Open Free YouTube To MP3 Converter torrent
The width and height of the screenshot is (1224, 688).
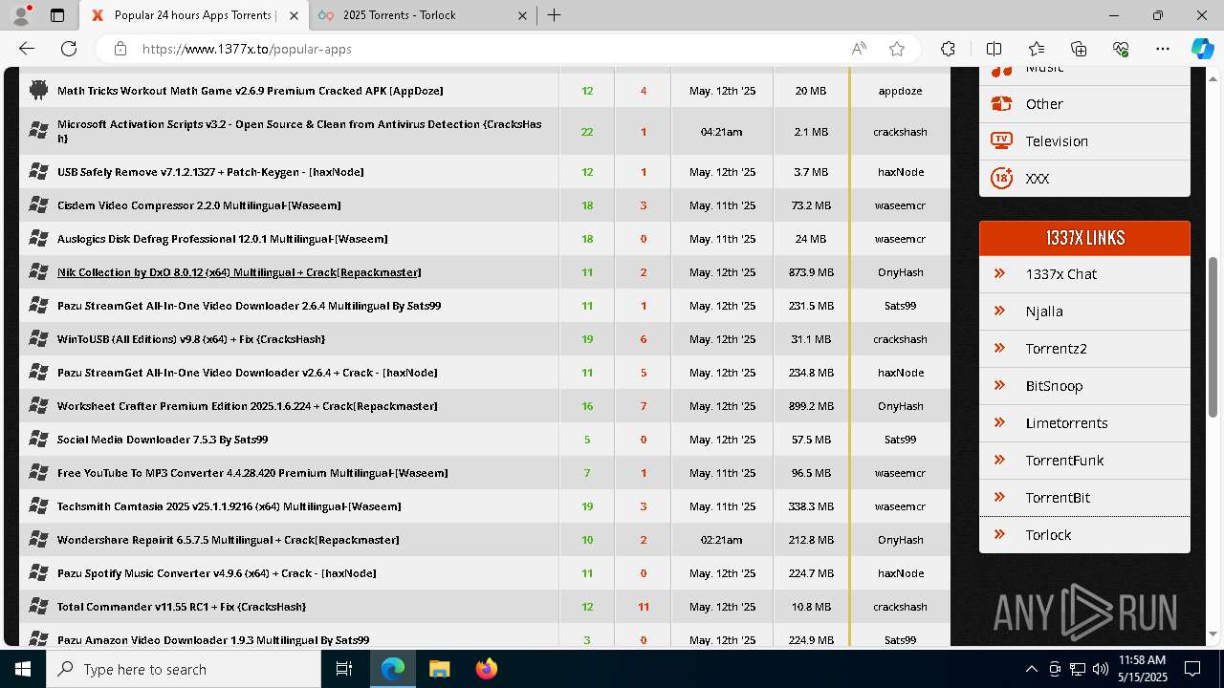pyautogui.click(x=252, y=473)
